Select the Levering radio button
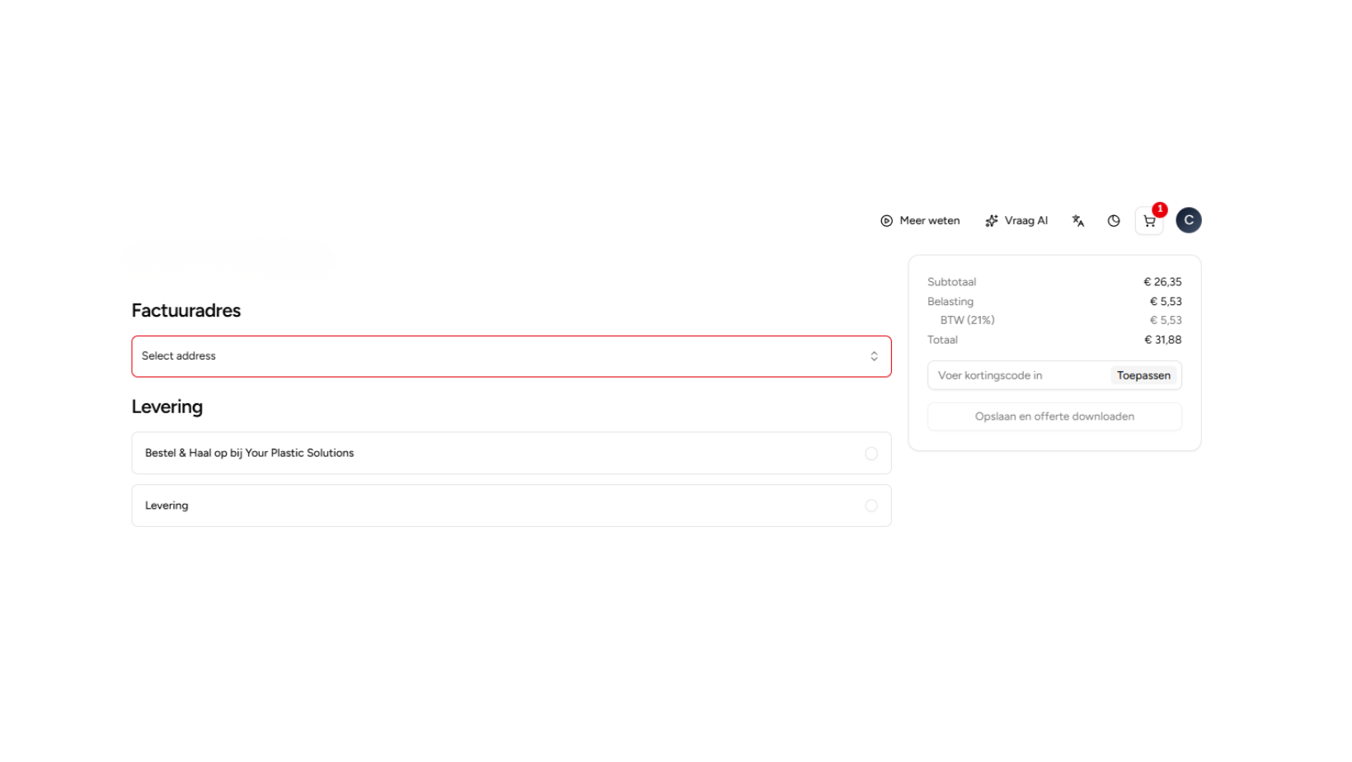 pos(871,506)
